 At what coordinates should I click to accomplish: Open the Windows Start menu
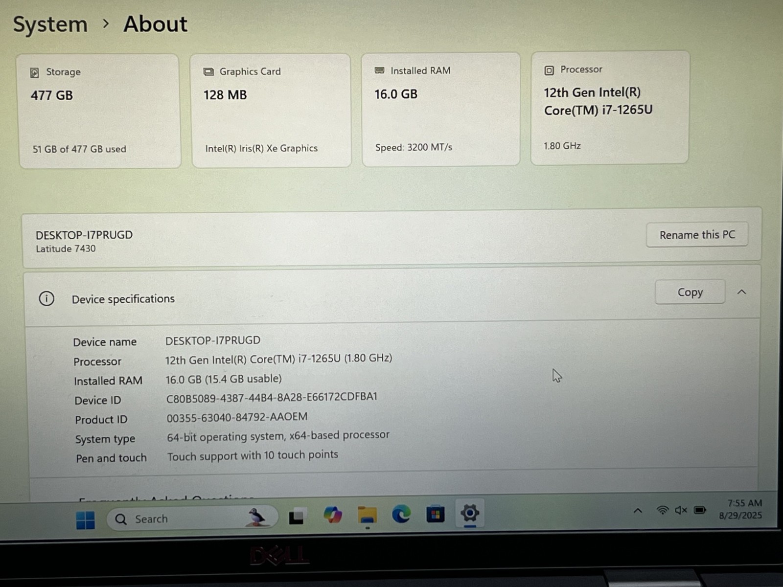86,520
